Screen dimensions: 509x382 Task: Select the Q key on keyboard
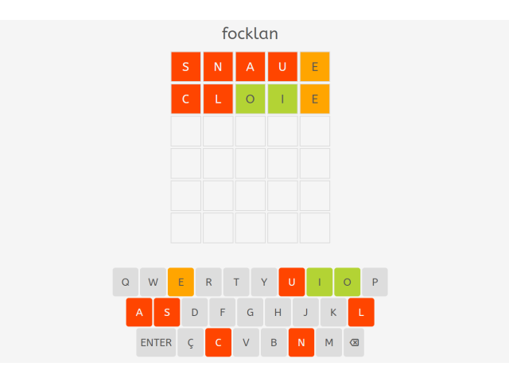(x=126, y=282)
